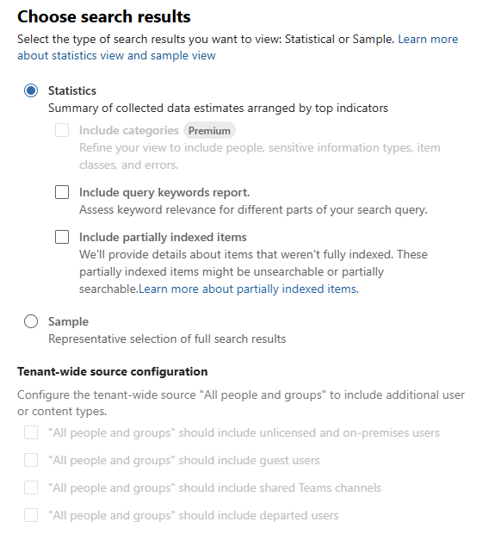Click the Sample option label text
The image size is (495, 559).
(68, 321)
